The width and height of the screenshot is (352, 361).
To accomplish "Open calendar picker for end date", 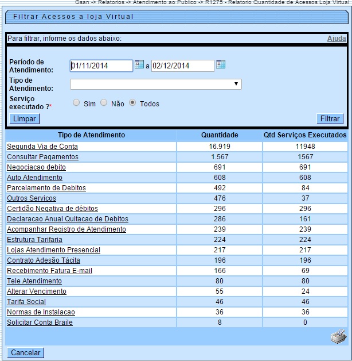I will (x=221, y=64).
